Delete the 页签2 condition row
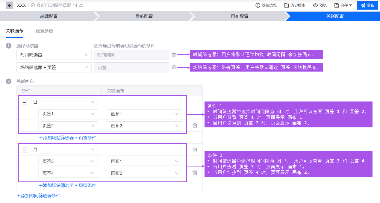The width and height of the screenshot is (380, 203). (x=195, y=125)
